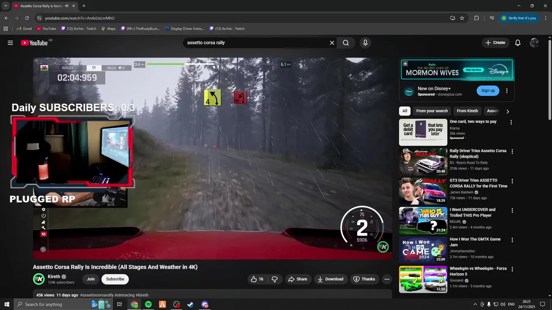Viewport: 552px width, 310px height.
Task: Open a new browser tab
Action: coord(84,6)
